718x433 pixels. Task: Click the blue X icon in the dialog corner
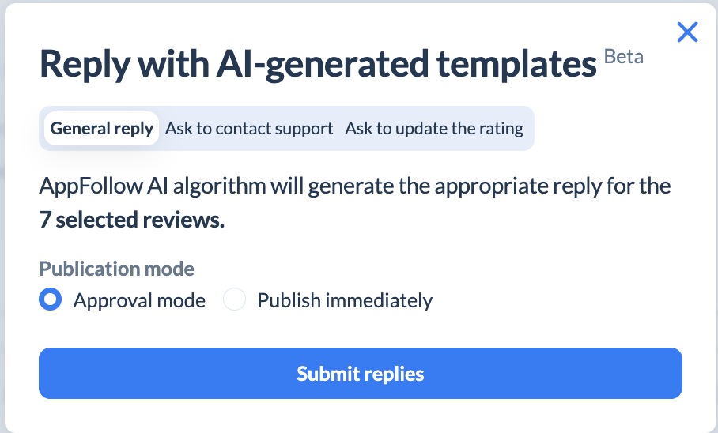687,32
